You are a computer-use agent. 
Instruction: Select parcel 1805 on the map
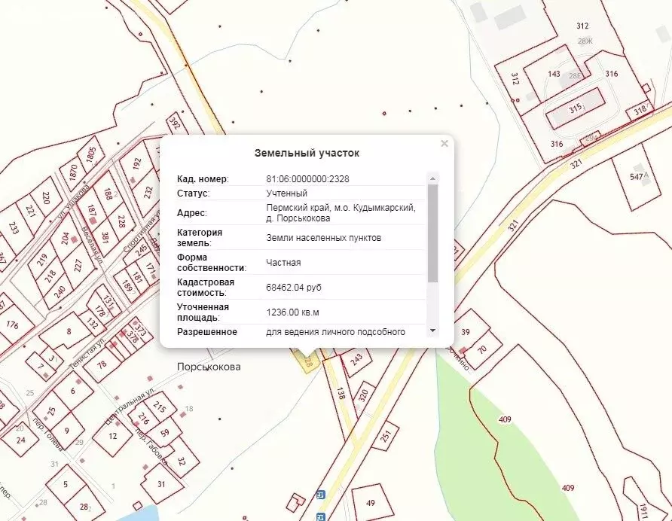coord(91,155)
